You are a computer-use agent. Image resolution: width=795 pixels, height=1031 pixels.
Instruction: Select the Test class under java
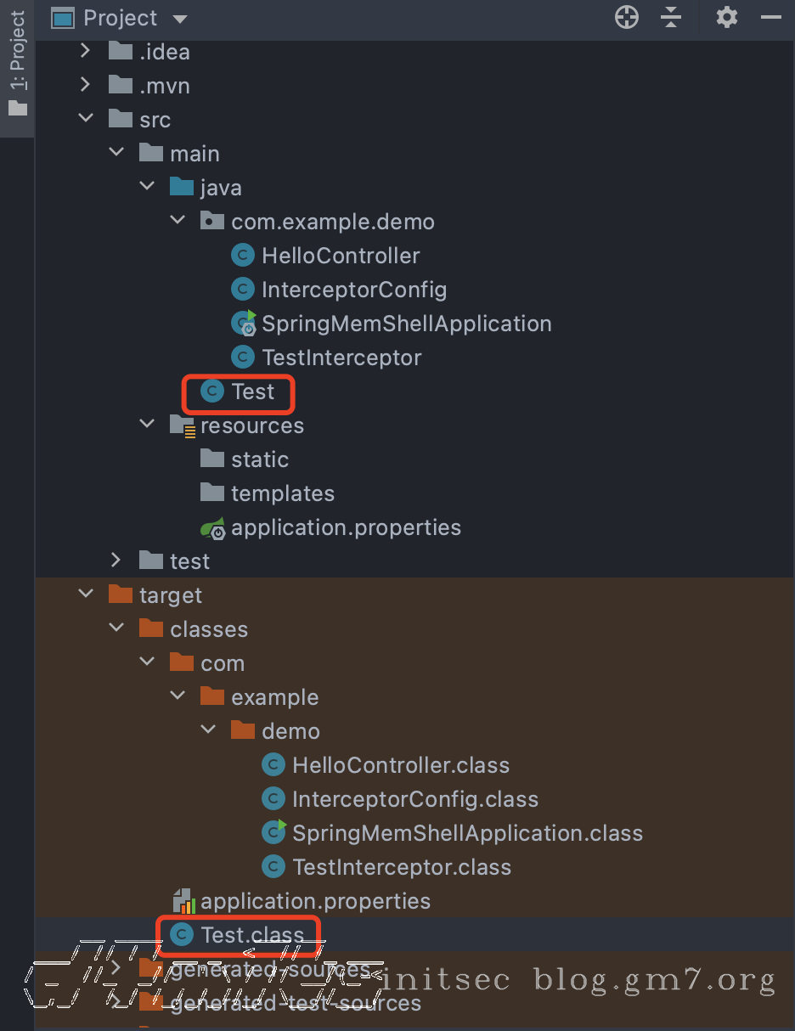coord(253,392)
